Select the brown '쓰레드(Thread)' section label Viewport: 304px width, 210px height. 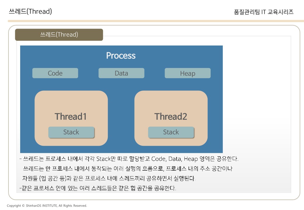pos(59,35)
